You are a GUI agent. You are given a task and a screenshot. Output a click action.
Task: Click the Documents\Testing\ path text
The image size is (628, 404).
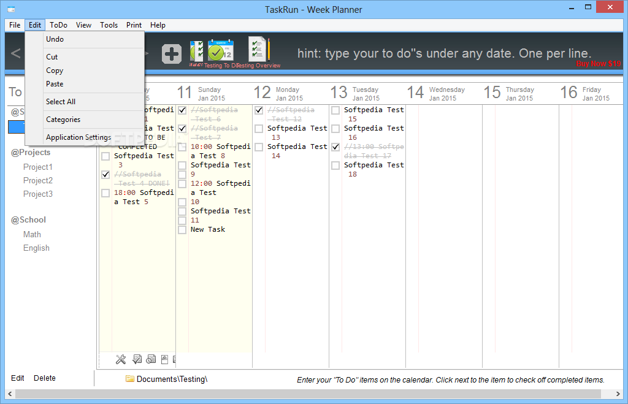(x=172, y=379)
